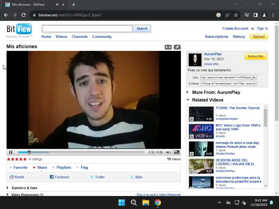Expand More From: AuromPlay section

tap(187, 92)
